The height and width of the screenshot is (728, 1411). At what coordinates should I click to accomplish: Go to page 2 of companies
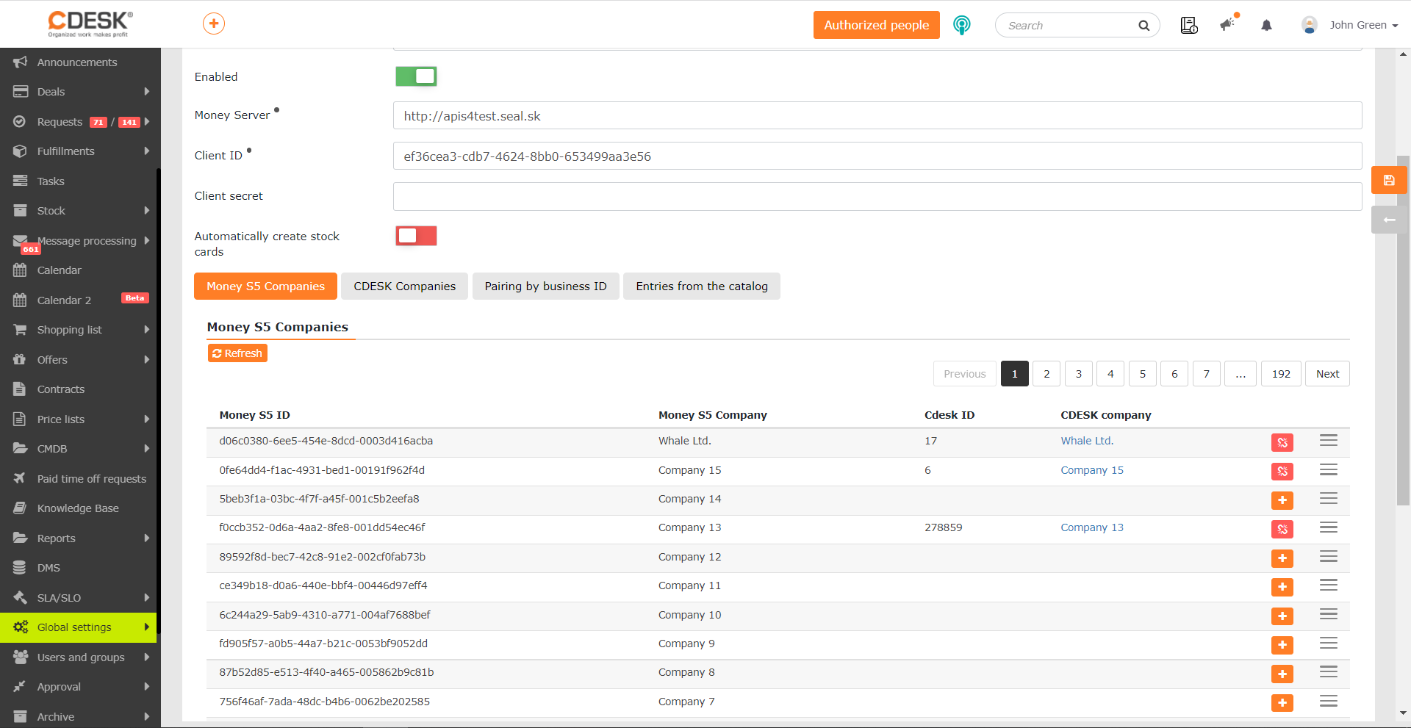(x=1046, y=374)
